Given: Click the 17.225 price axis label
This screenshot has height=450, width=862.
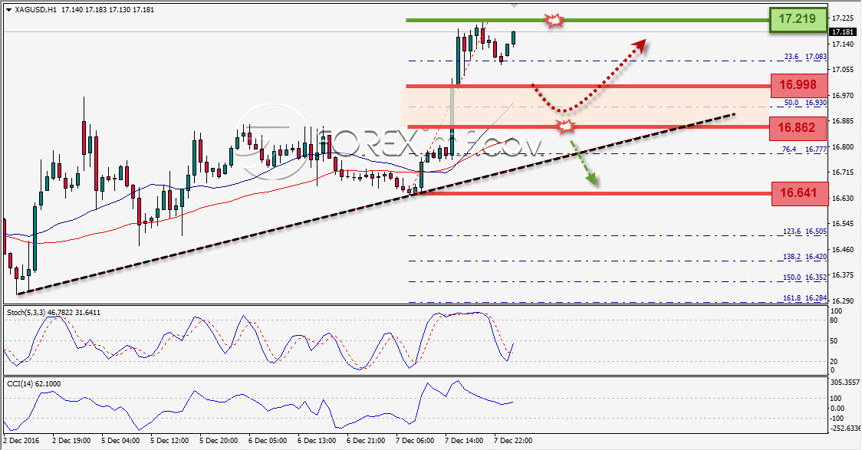Looking at the screenshot, I should coord(842,18).
